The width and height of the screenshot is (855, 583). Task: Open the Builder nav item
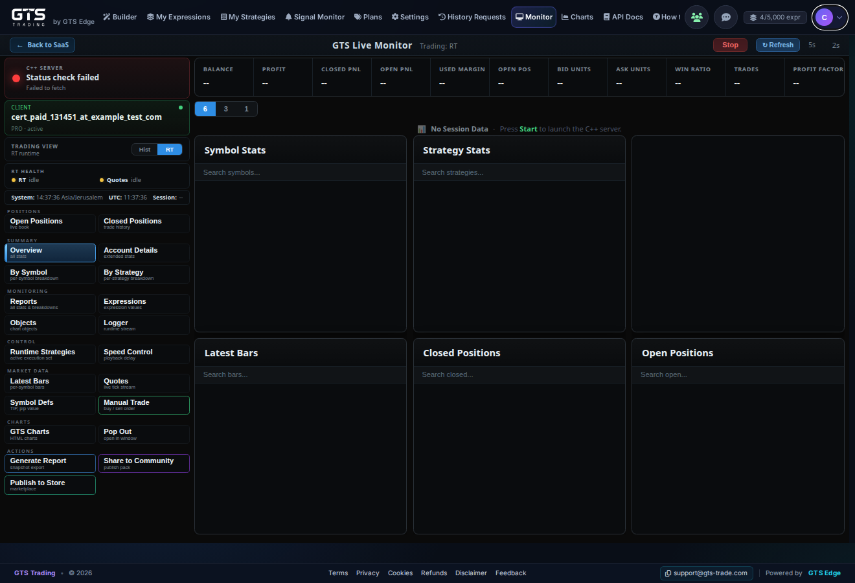(120, 17)
